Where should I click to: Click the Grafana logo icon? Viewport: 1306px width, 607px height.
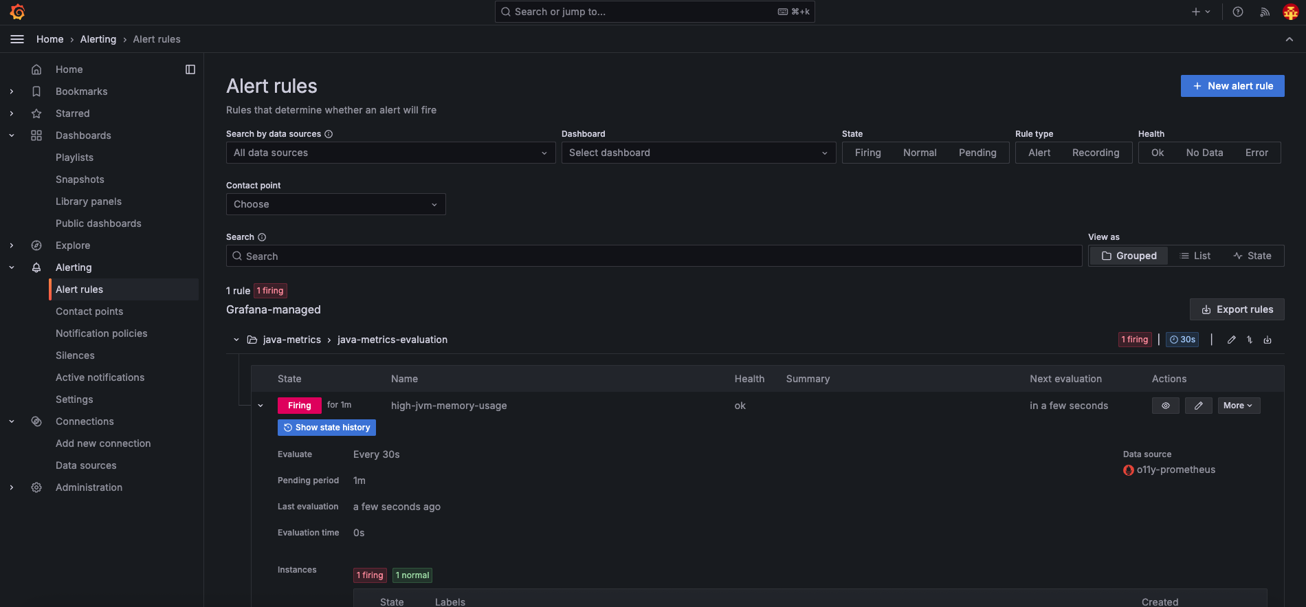click(18, 12)
